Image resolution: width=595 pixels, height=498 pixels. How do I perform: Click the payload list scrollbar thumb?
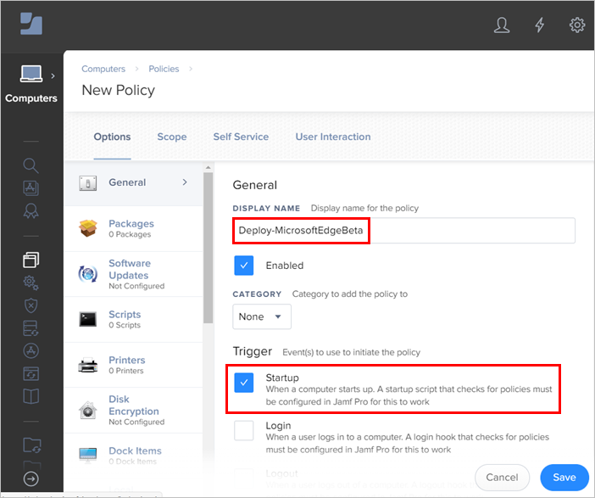click(x=208, y=248)
